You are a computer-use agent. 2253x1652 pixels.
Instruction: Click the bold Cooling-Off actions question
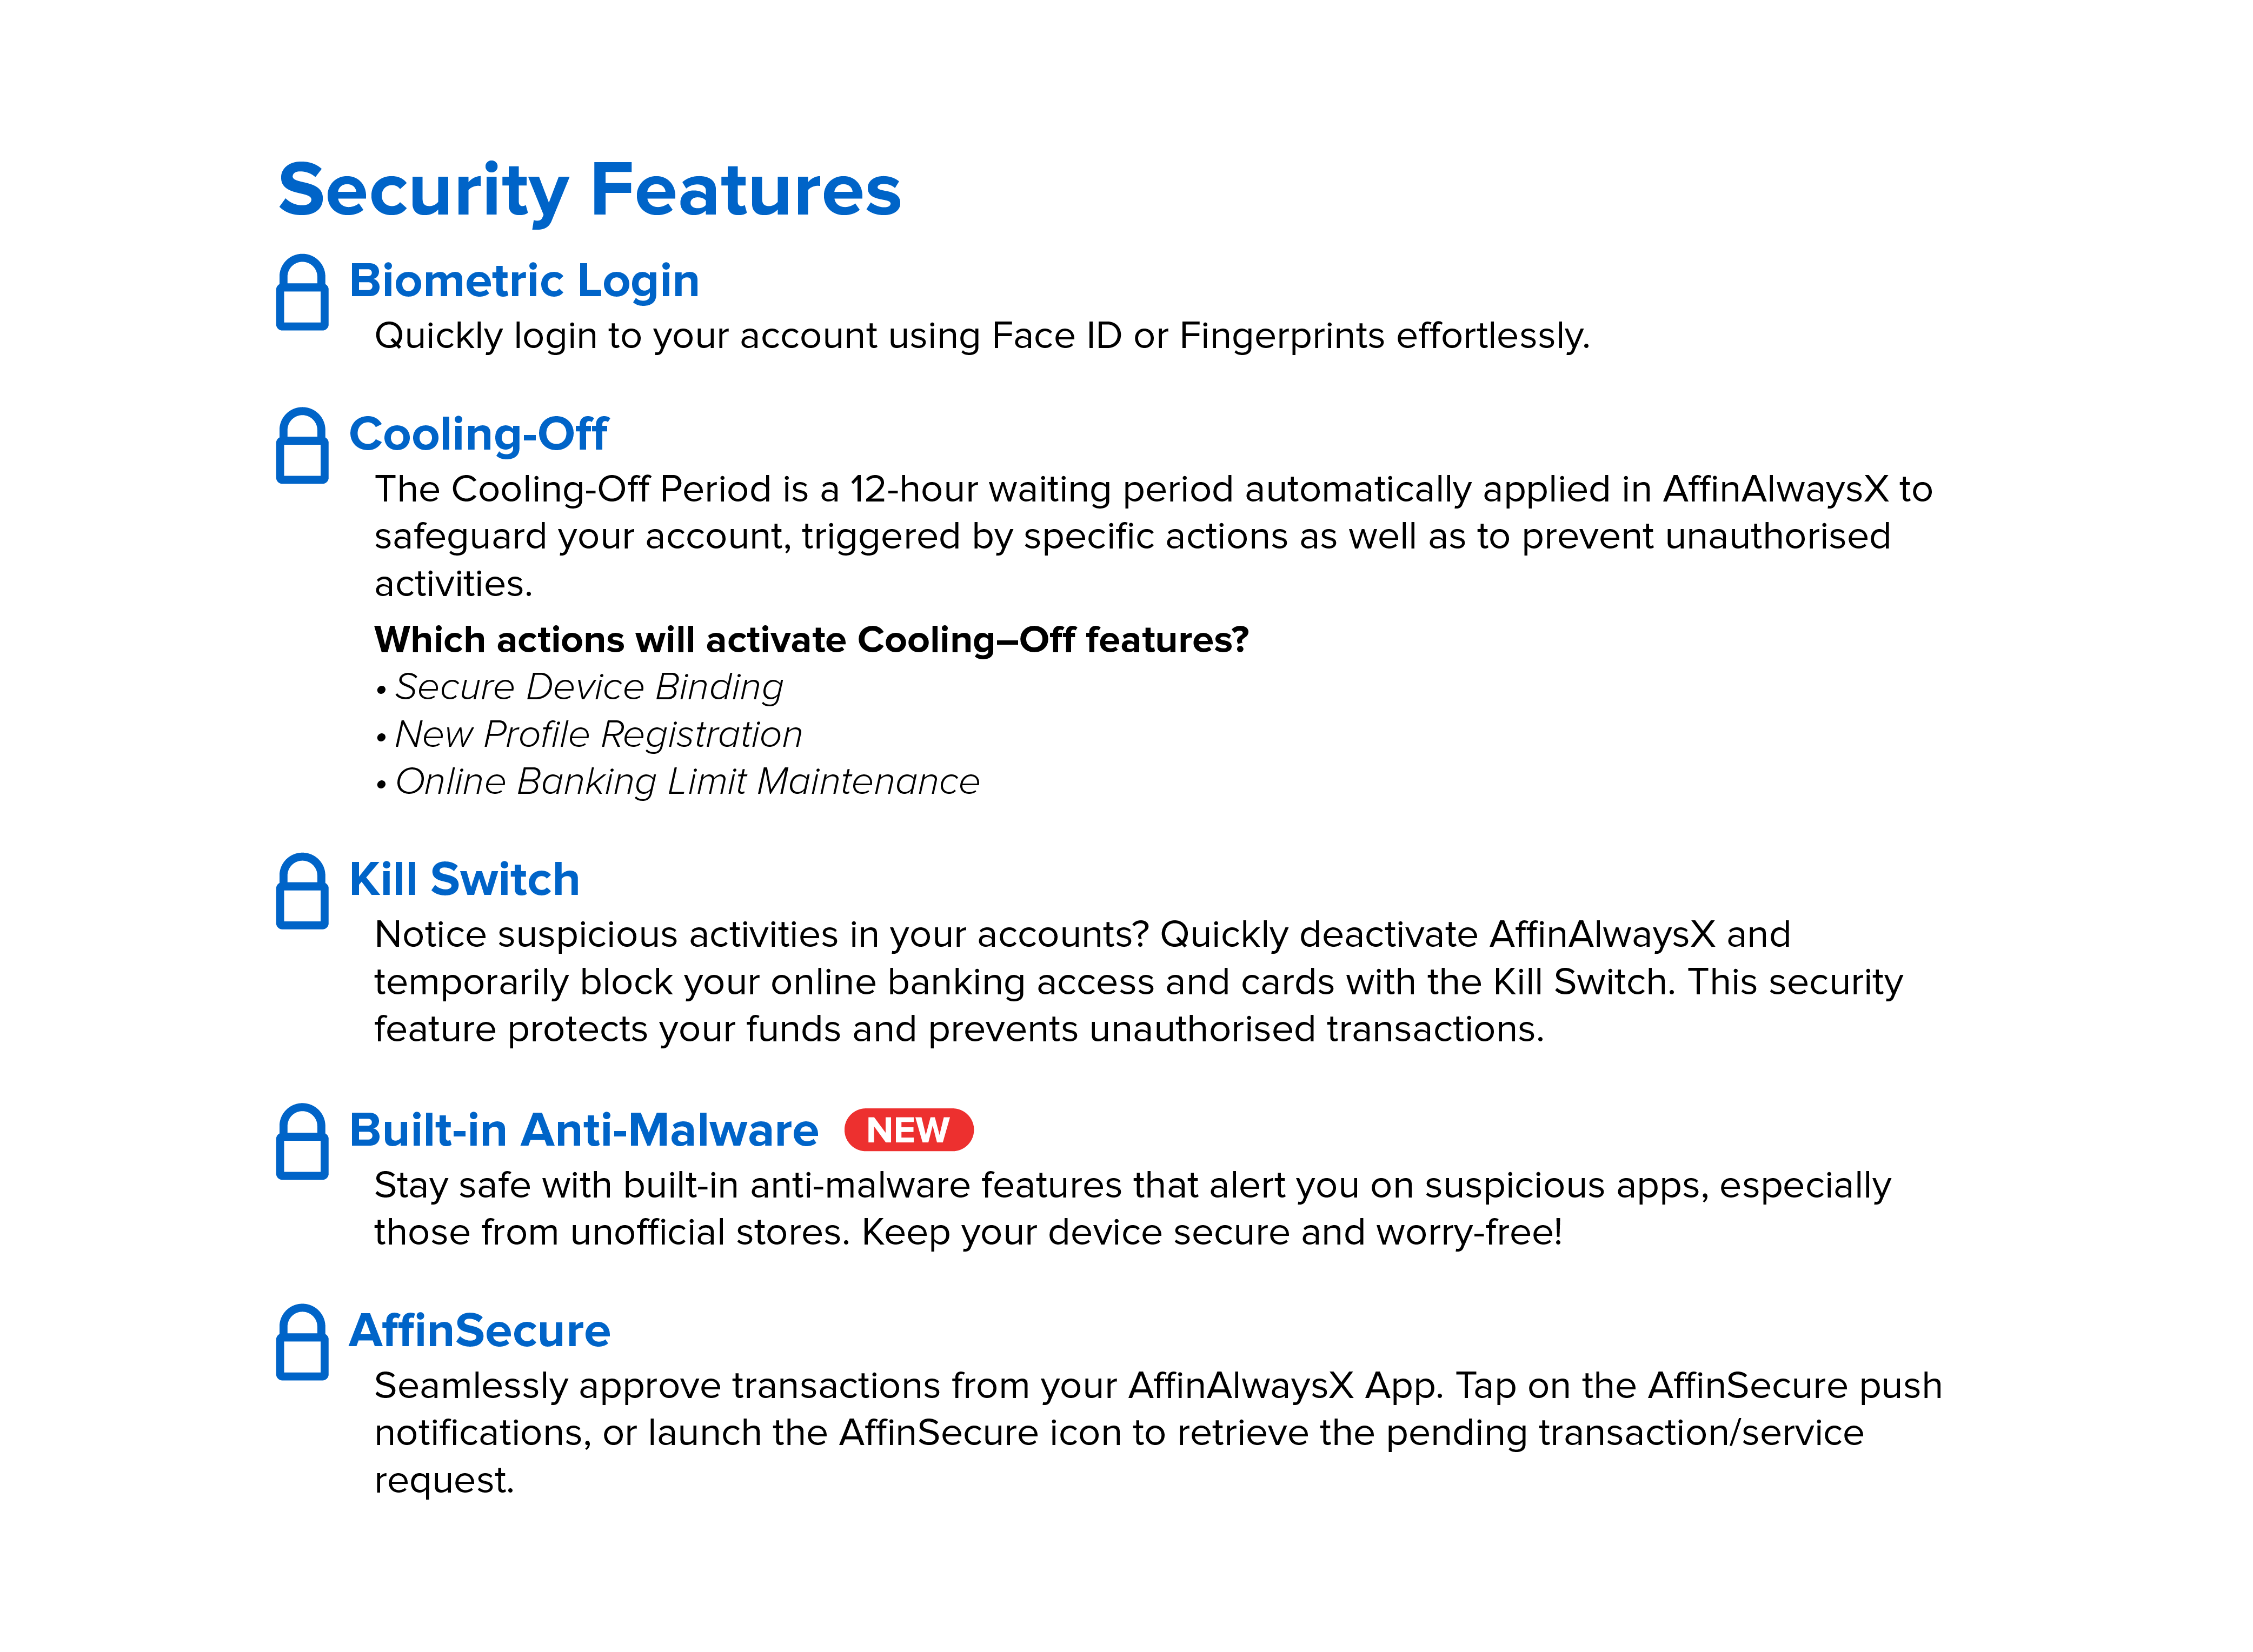pos(812,640)
